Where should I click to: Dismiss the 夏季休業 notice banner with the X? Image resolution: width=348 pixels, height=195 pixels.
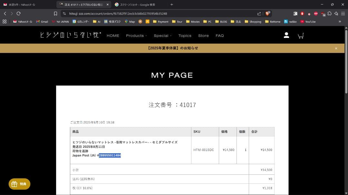[x=336, y=48]
